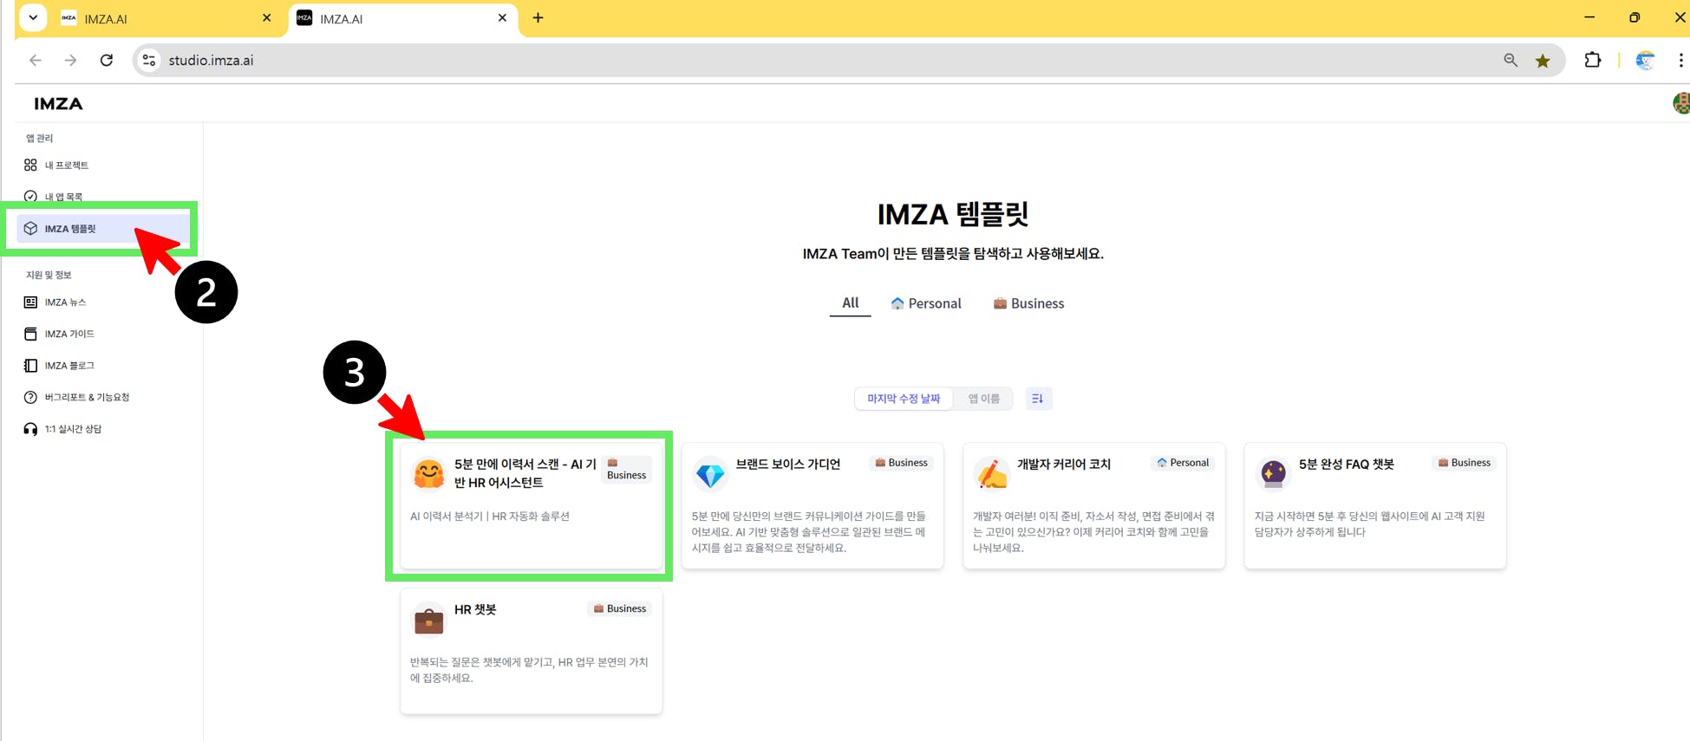
Task: Sort by 마지막 수정 날짜 toggle
Action: (x=904, y=399)
